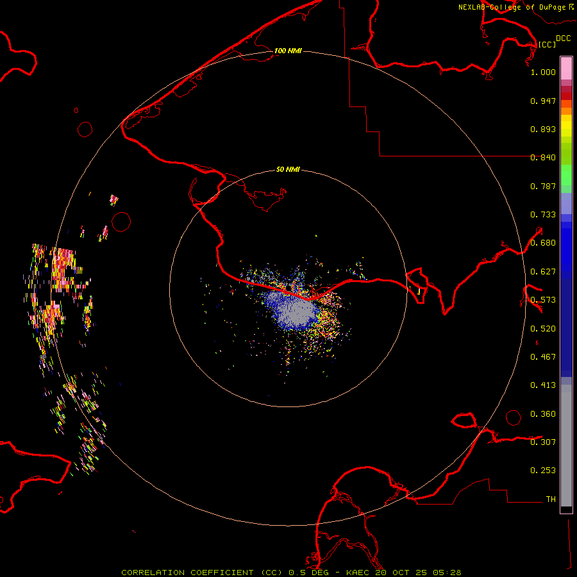This screenshot has width=577, height=577.
Task: Select the 0.787 legend value
Action: click(x=543, y=186)
